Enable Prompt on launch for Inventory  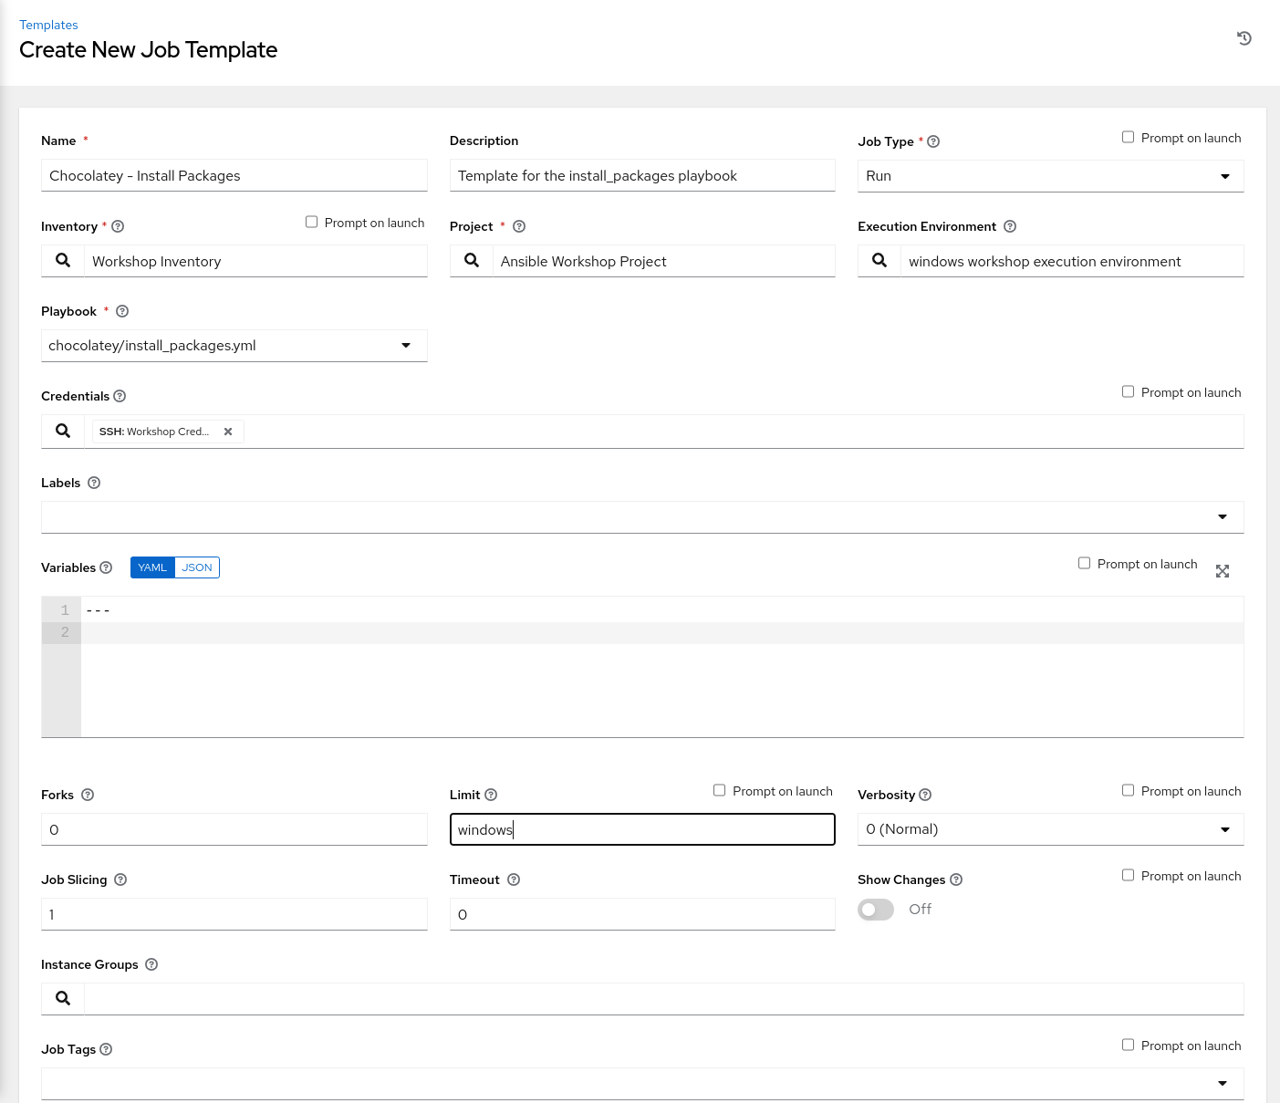coord(311,222)
